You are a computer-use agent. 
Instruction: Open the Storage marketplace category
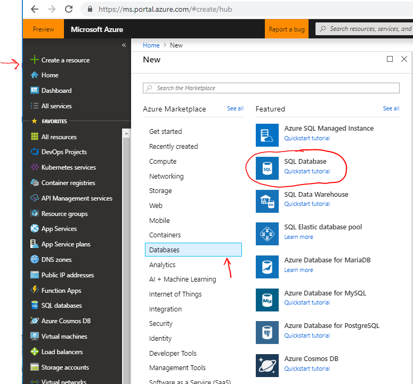click(160, 191)
